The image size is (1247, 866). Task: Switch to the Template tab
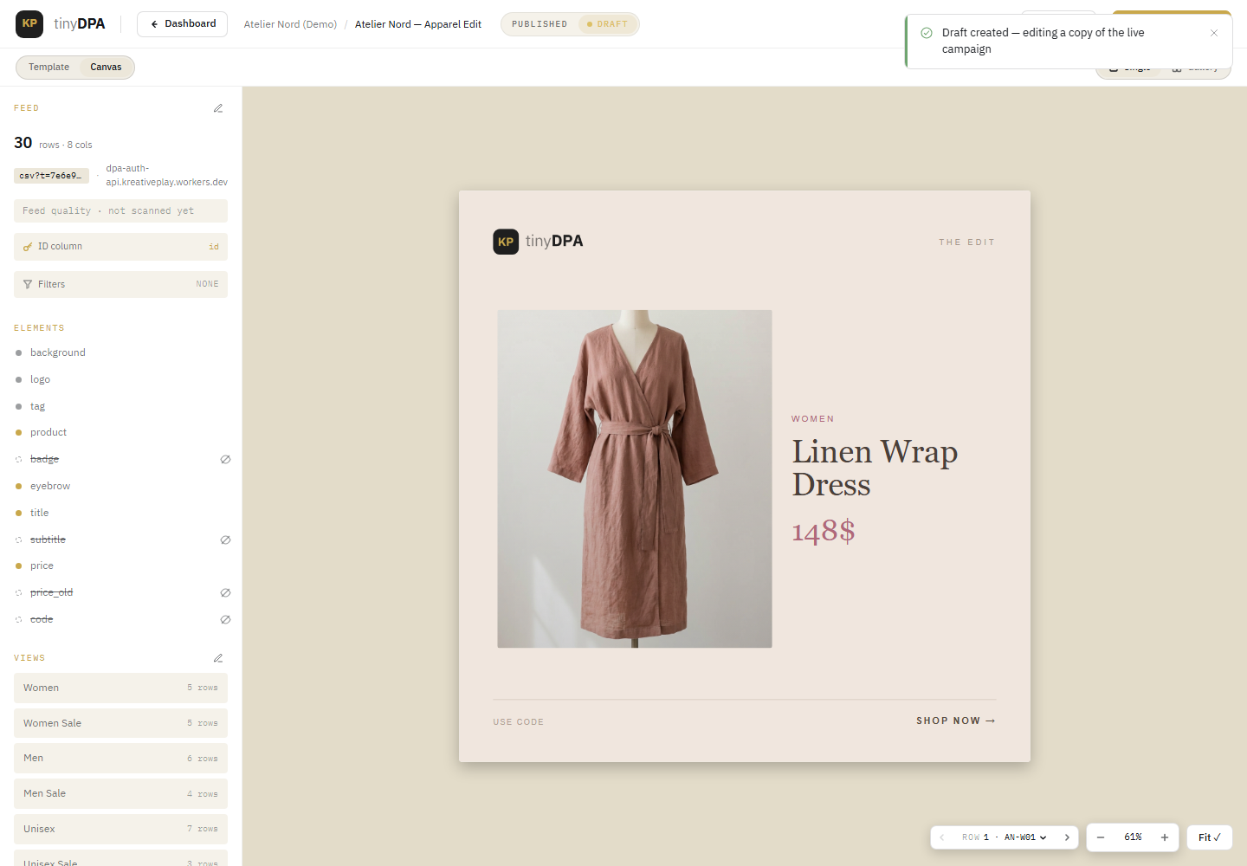point(48,67)
